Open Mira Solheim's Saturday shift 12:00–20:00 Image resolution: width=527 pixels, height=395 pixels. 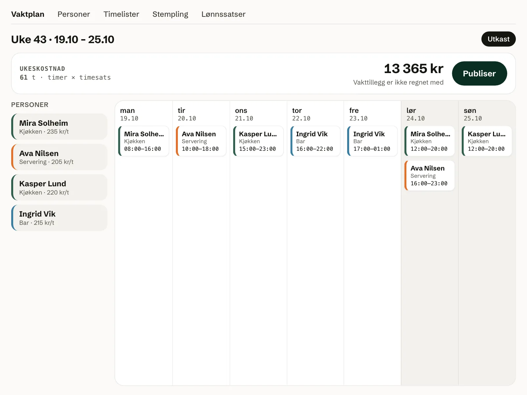click(x=430, y=141)
